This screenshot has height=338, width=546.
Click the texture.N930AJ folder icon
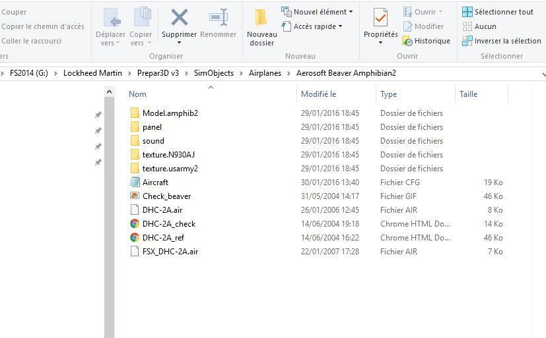tap(135, 155)
